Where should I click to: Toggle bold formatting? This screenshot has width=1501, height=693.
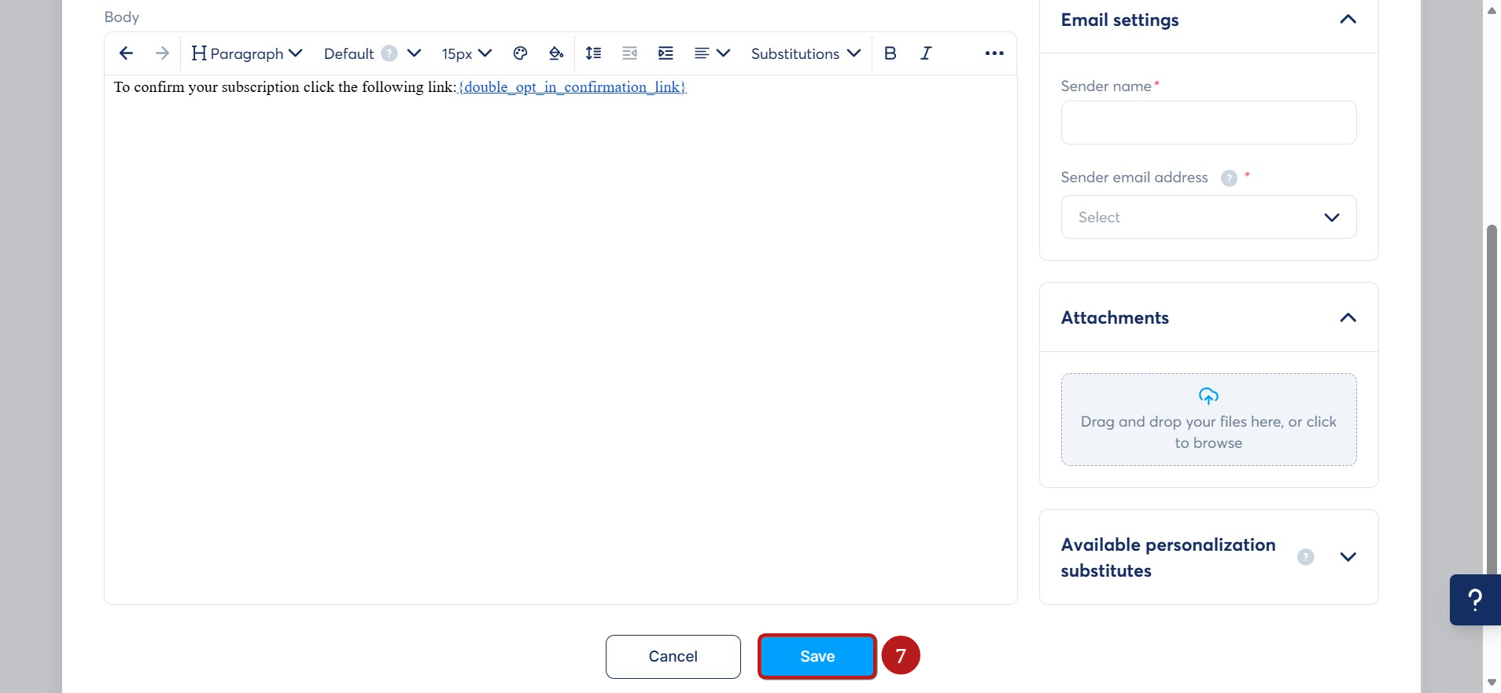pyautogui.click(x=890, y=53)
